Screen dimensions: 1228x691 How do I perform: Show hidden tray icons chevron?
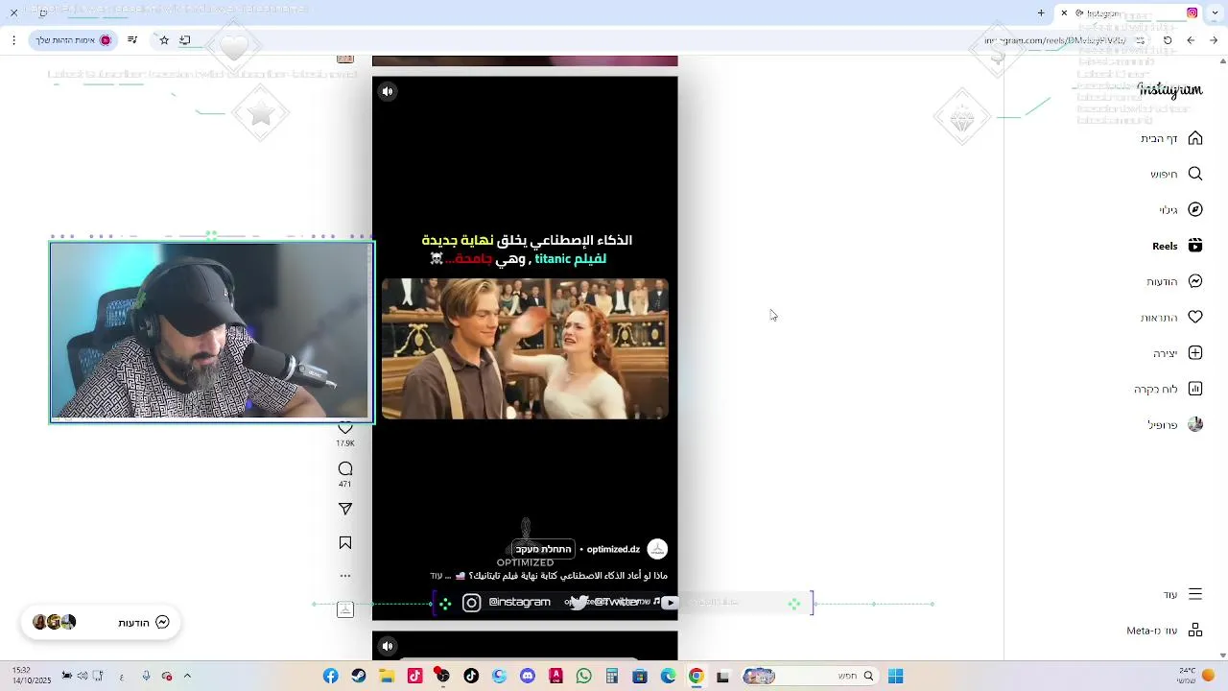187,677
